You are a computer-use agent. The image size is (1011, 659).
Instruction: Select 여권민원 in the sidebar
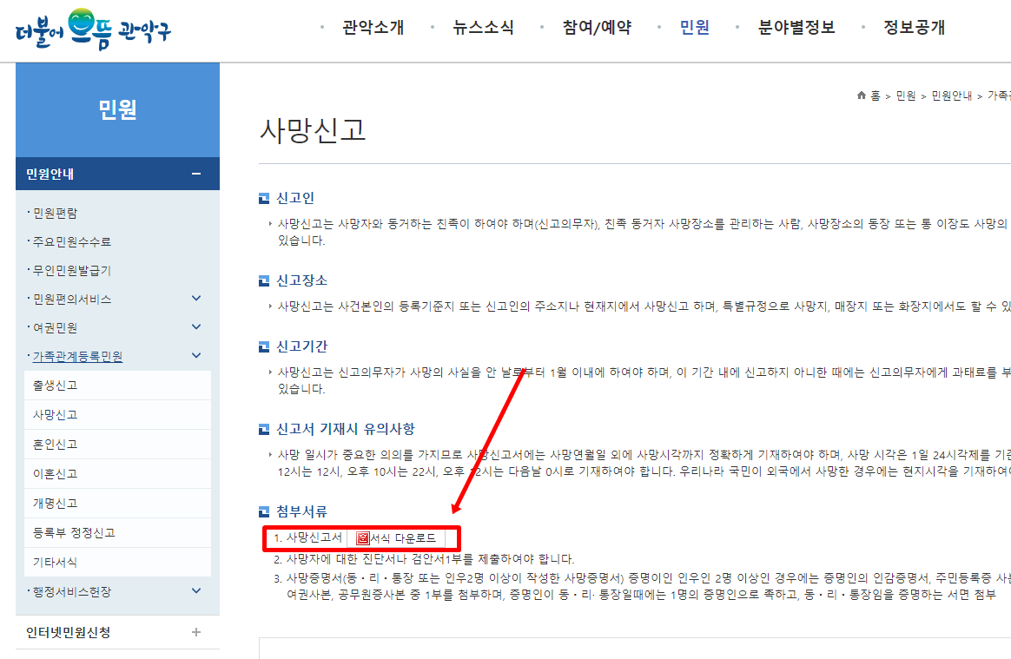tap(56, 327)
